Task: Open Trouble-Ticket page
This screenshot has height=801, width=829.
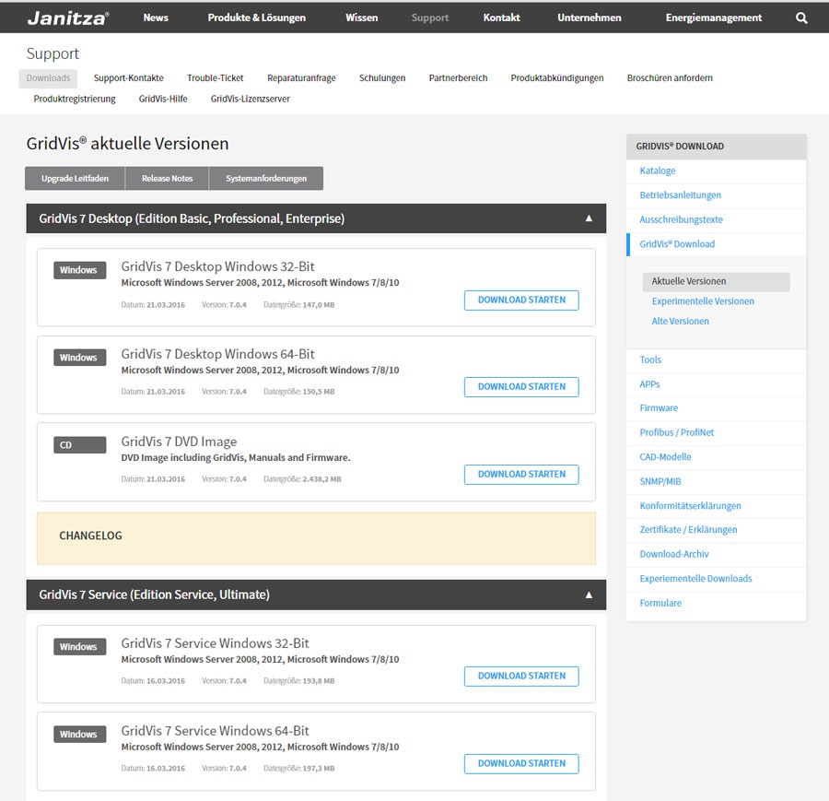Action: click(216, 78)
